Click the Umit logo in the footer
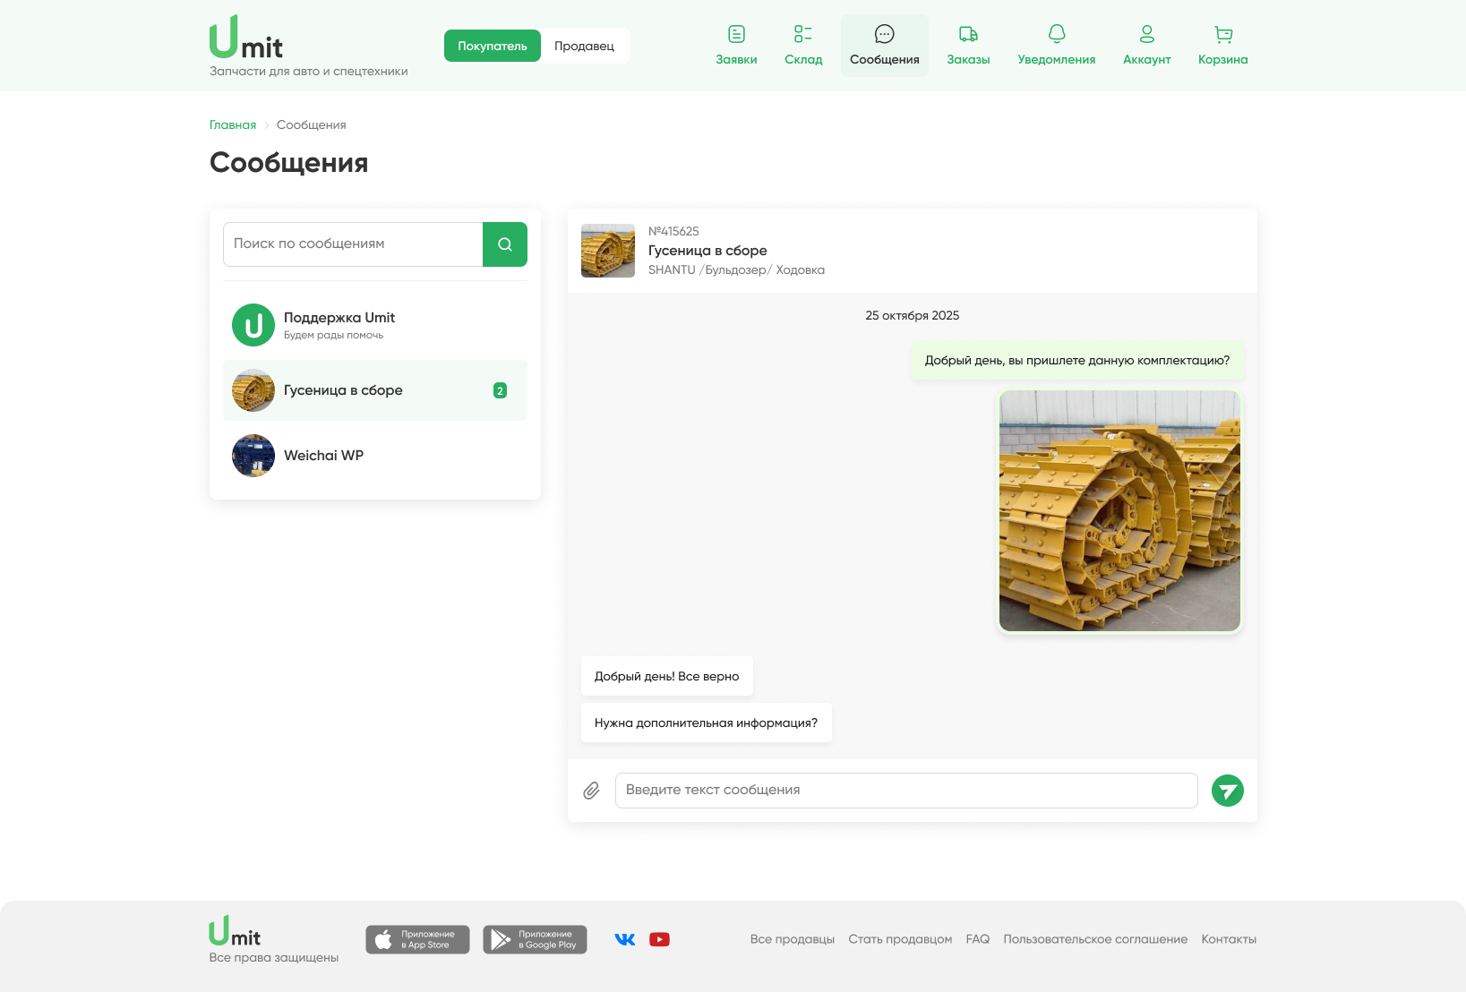Screen dimensions: 1466x992 tap(235, 930)
